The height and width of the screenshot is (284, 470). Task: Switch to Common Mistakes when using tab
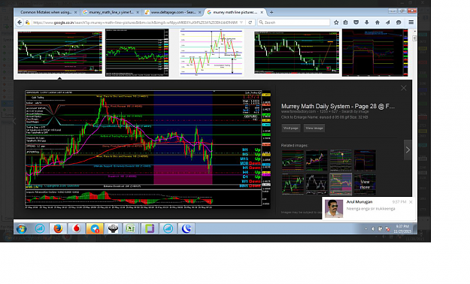[46, 12]
